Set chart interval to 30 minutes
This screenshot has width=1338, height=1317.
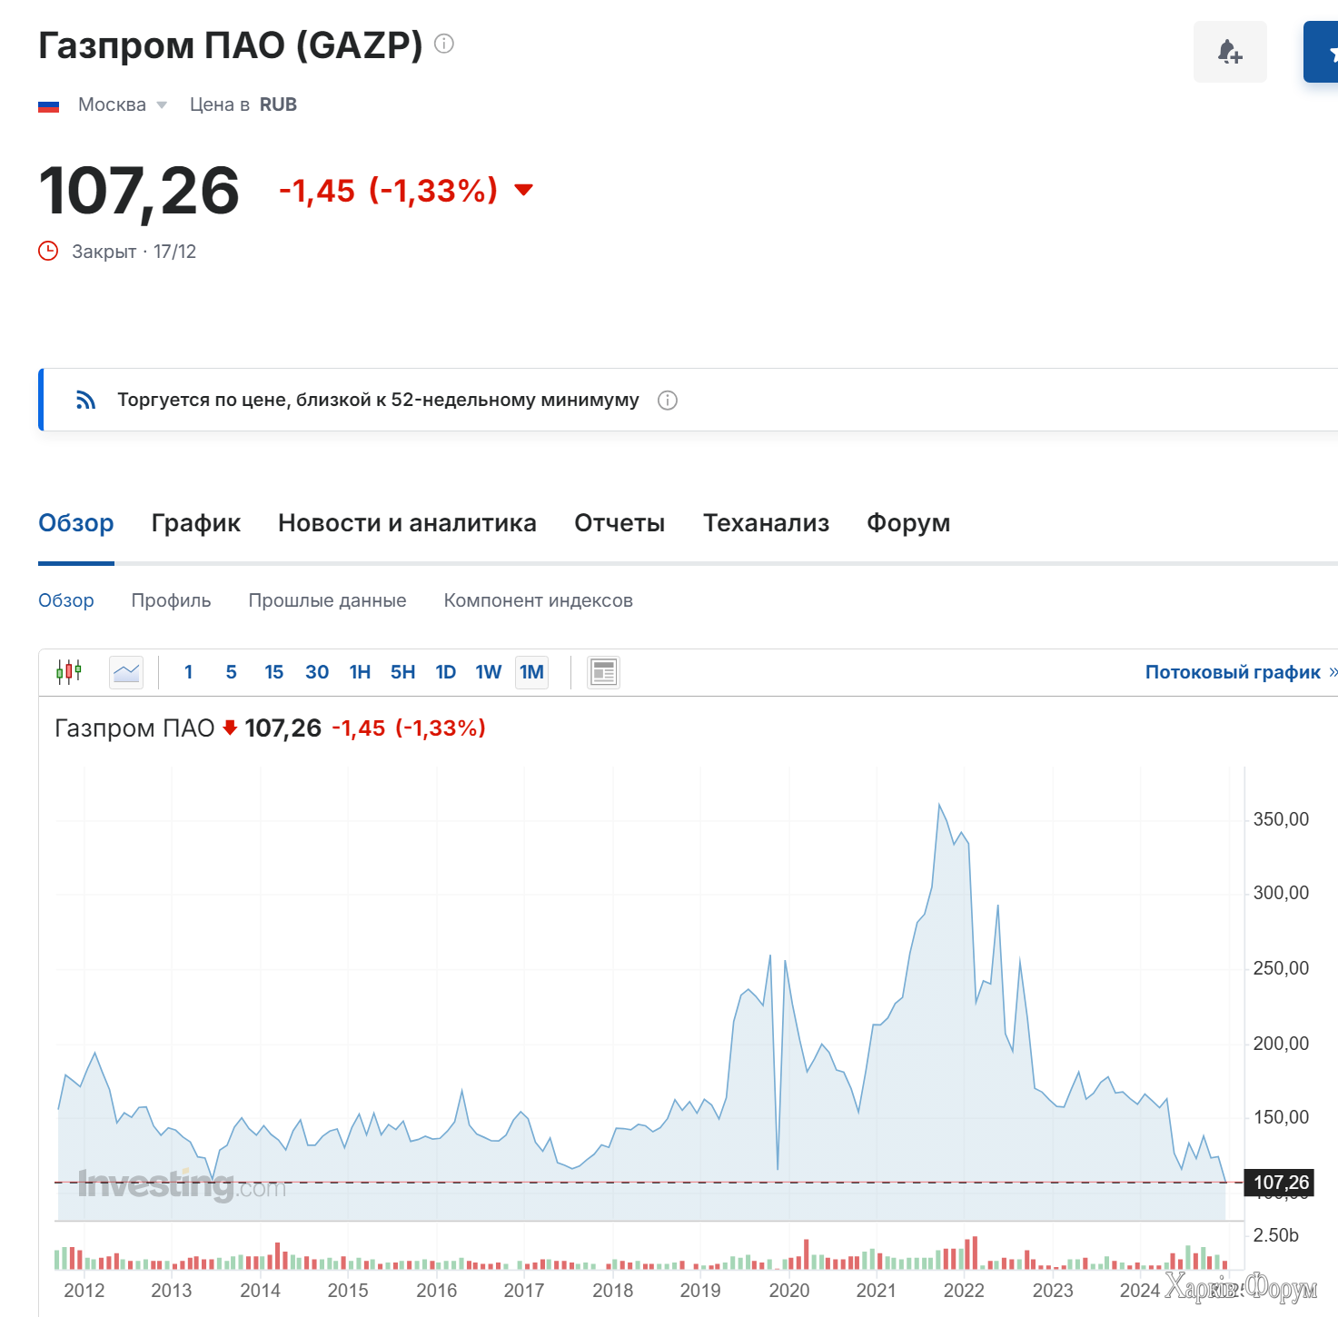[x=317, y=672]
